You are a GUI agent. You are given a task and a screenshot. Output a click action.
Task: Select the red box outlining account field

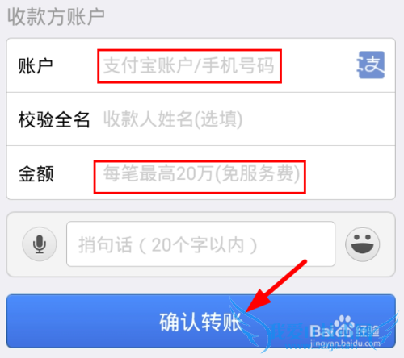click(189, 66)
